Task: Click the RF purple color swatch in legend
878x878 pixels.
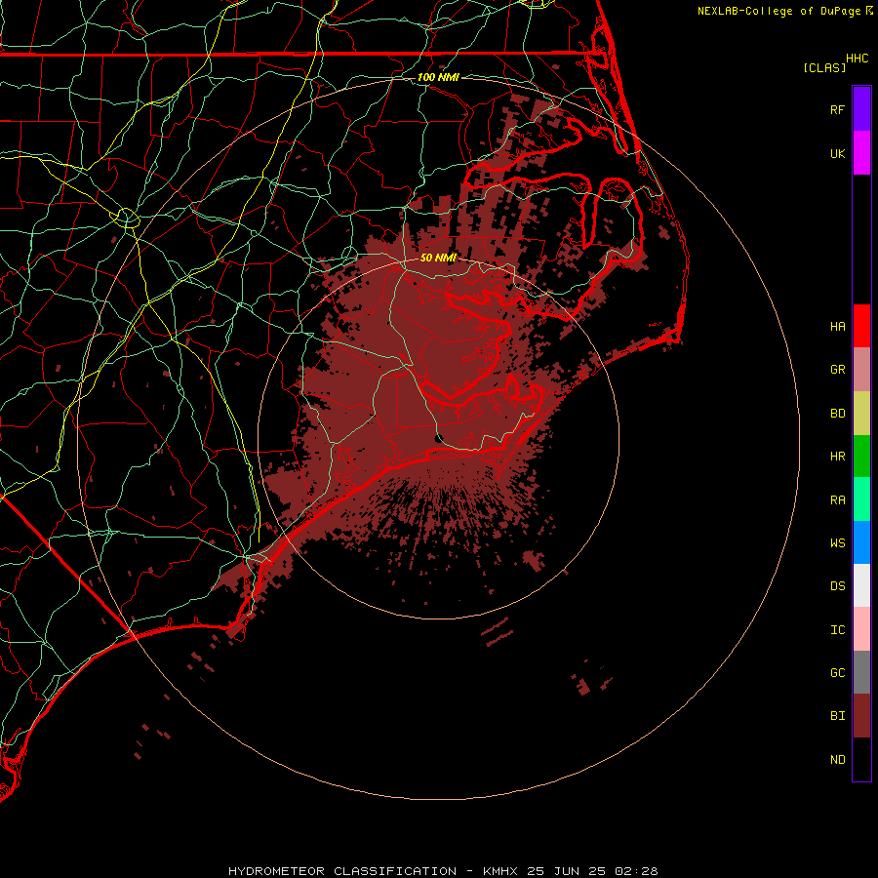Action: 861,109
